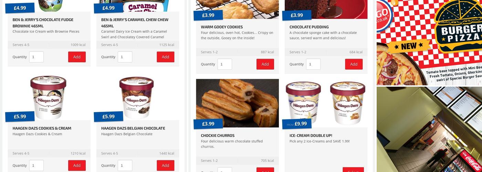The width and height of the screenshot is (482, 172).
Task: Open Ice-Cream Double Up product image
Action: click(326, 103)
